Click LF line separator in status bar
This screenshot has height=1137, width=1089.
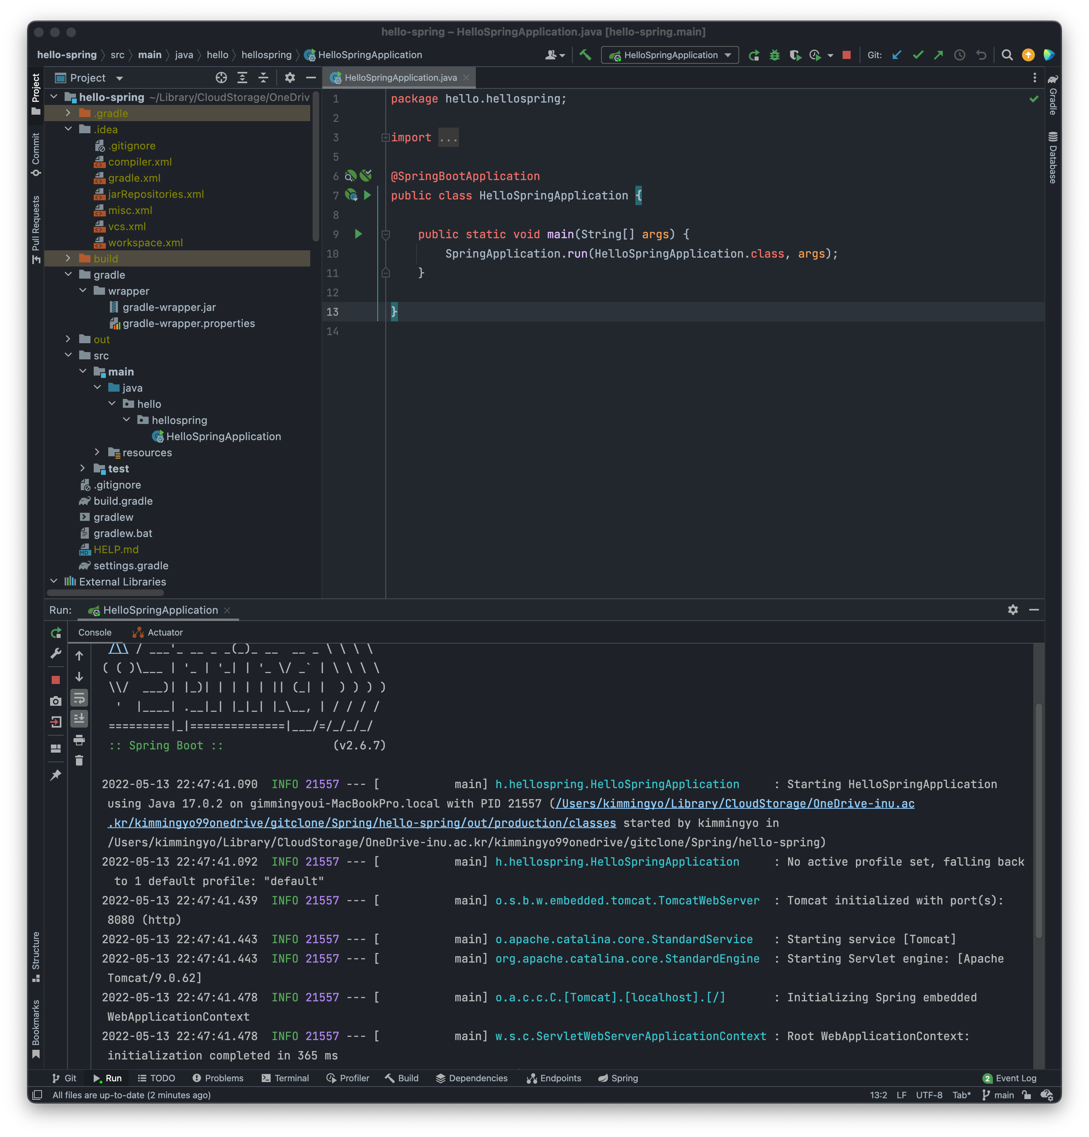901,1095
